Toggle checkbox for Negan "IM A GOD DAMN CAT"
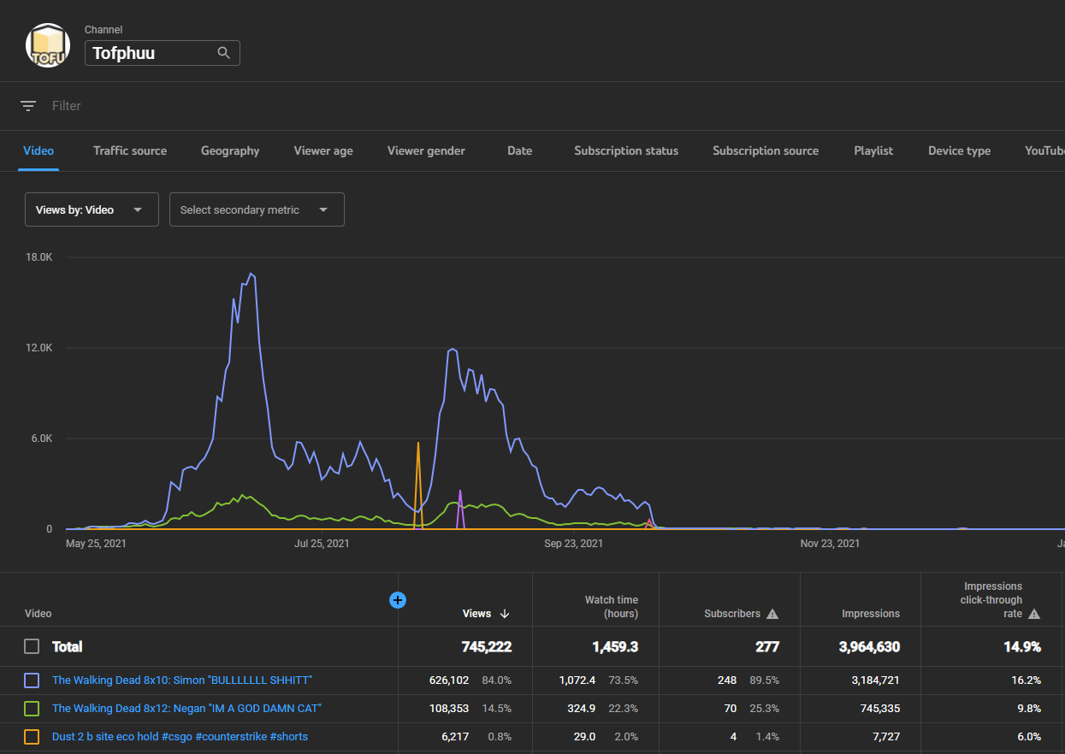The height and width of the screenshot is (754, 1065). coord(32,709)
